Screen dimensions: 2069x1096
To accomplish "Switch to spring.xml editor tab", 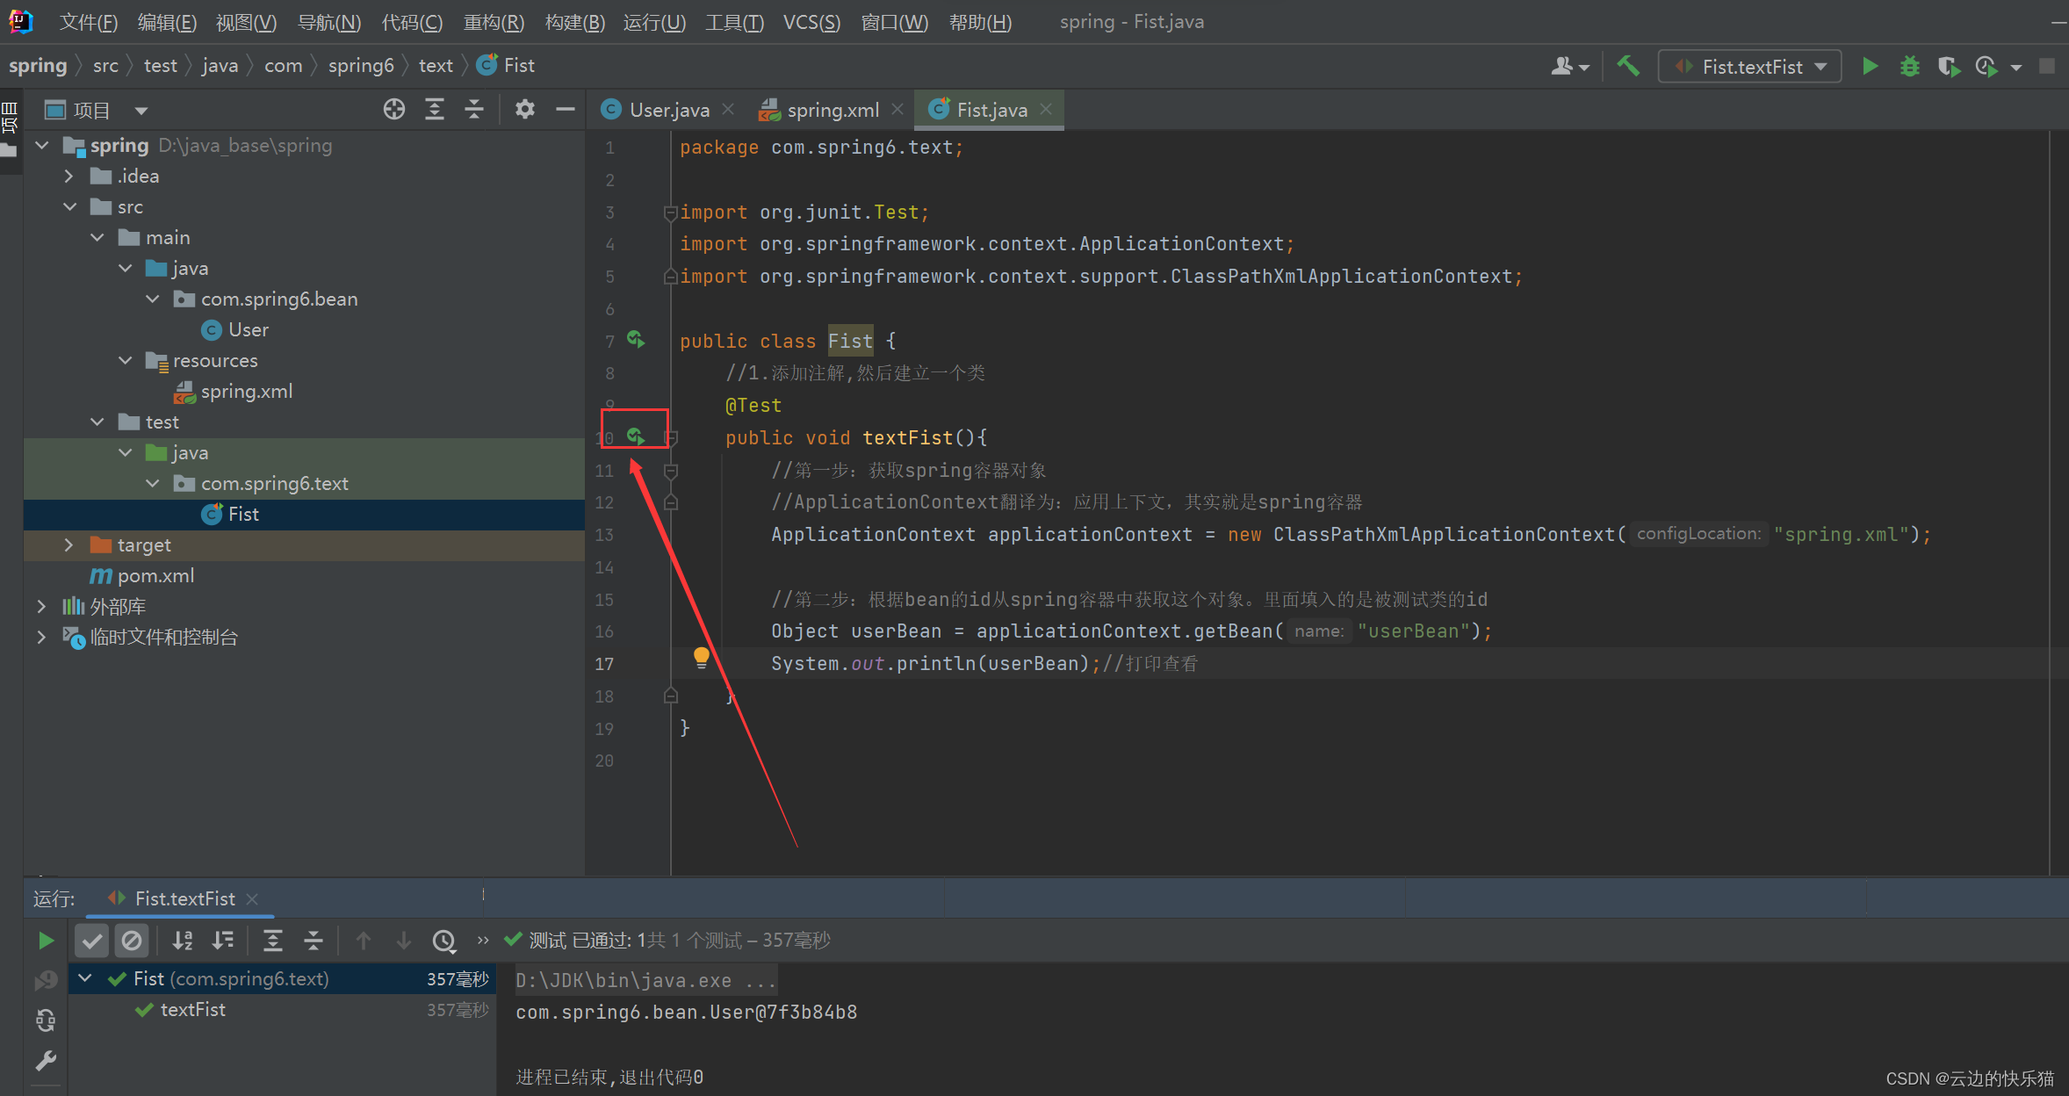I will (x=833, y=110).
